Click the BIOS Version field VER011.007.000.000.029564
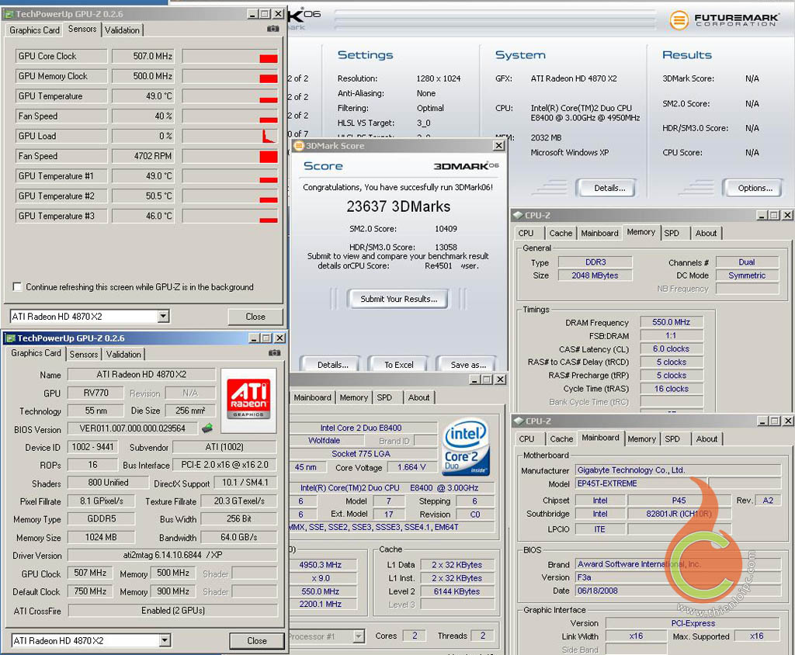This screenshot has height=655, width=795. point(133,428)
